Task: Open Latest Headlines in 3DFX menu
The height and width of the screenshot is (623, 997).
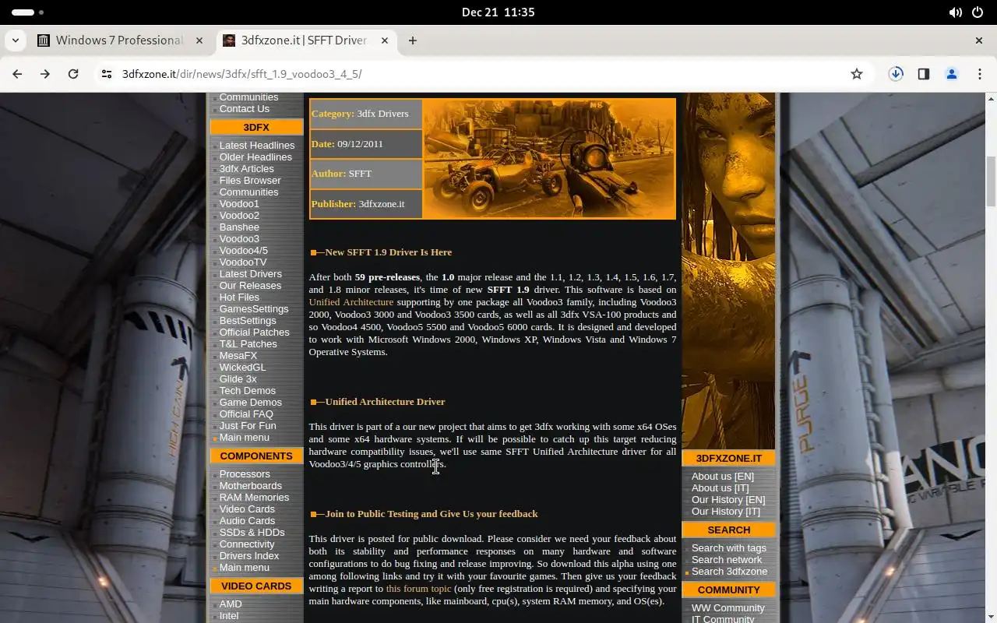Action: tap(256, 146)
